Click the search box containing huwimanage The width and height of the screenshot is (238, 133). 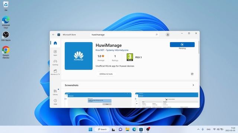(125, 35)
